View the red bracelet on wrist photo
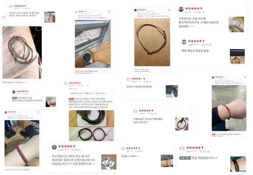Screen dimensions: 253x175 point(229,108)
